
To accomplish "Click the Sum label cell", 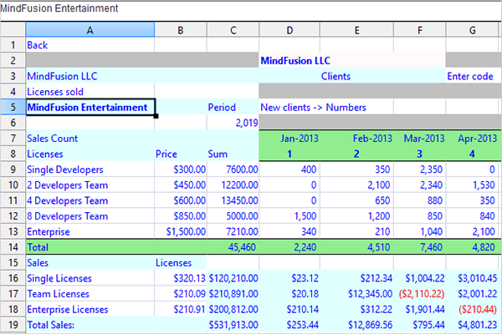I will [x=233, y=154].
